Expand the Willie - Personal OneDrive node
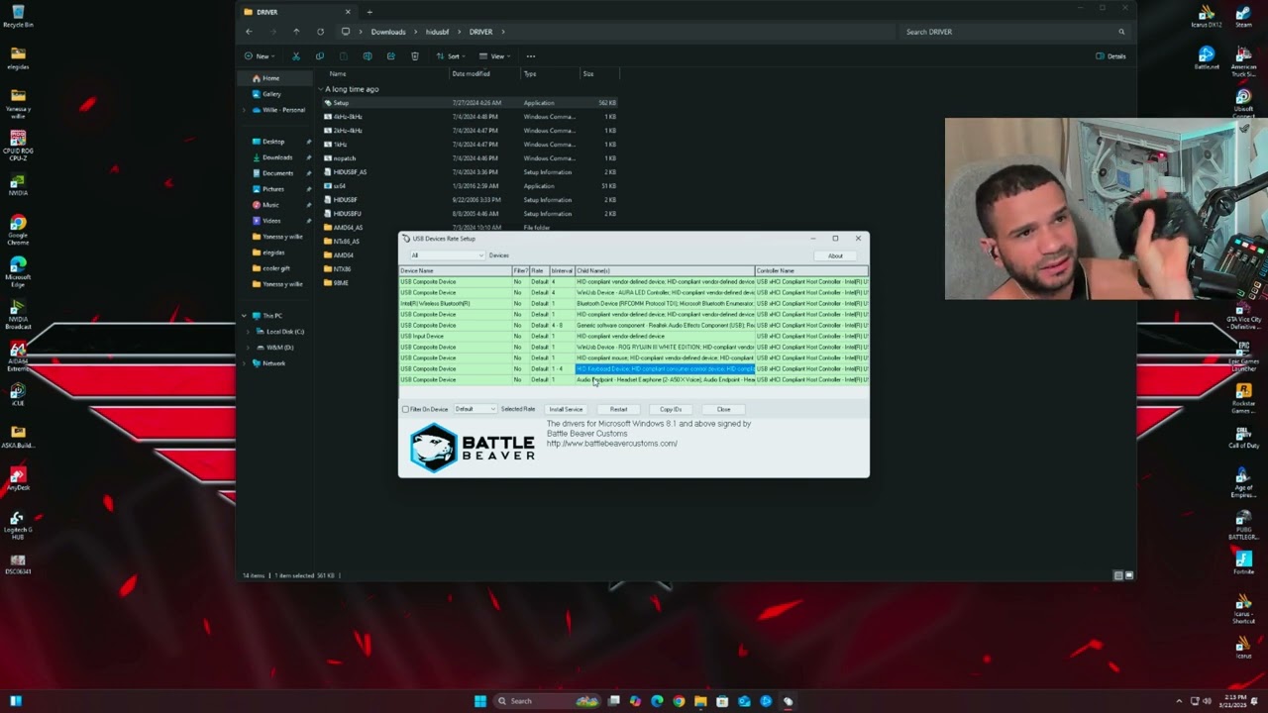 (x=245, y=110)
